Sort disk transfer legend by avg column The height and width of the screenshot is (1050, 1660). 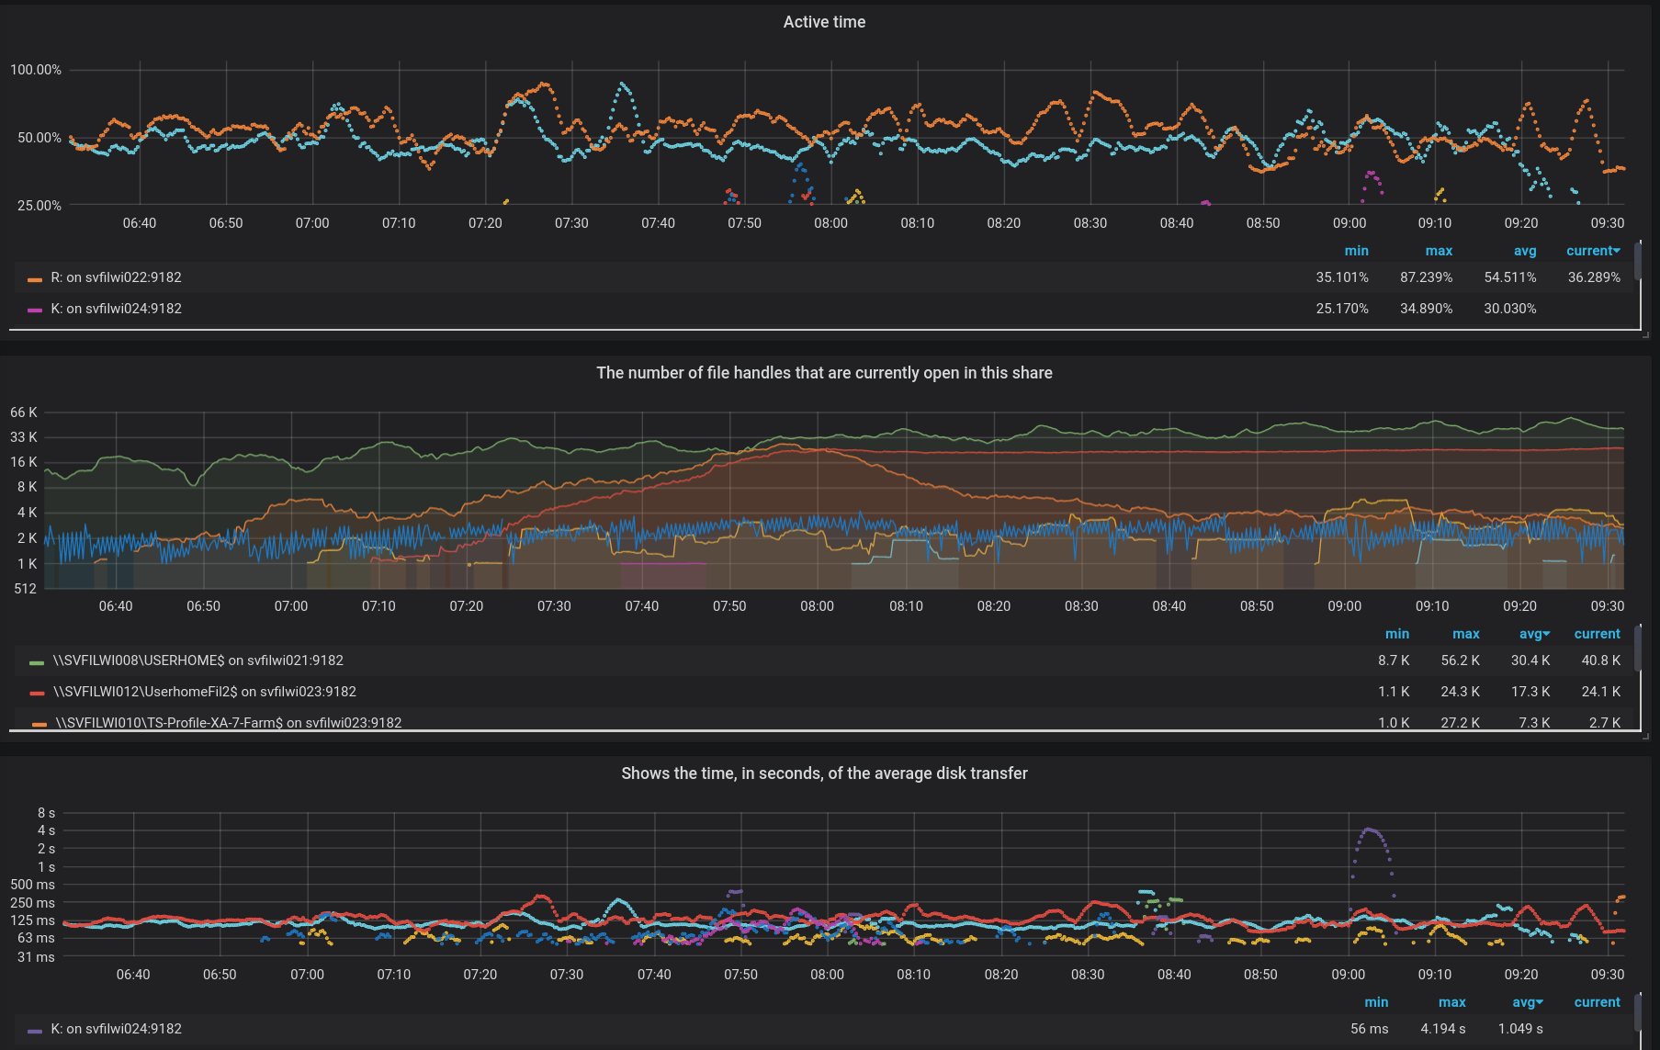tap(1526, 1002)
